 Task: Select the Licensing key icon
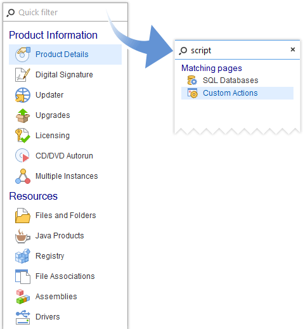click(x=23, y=136)
